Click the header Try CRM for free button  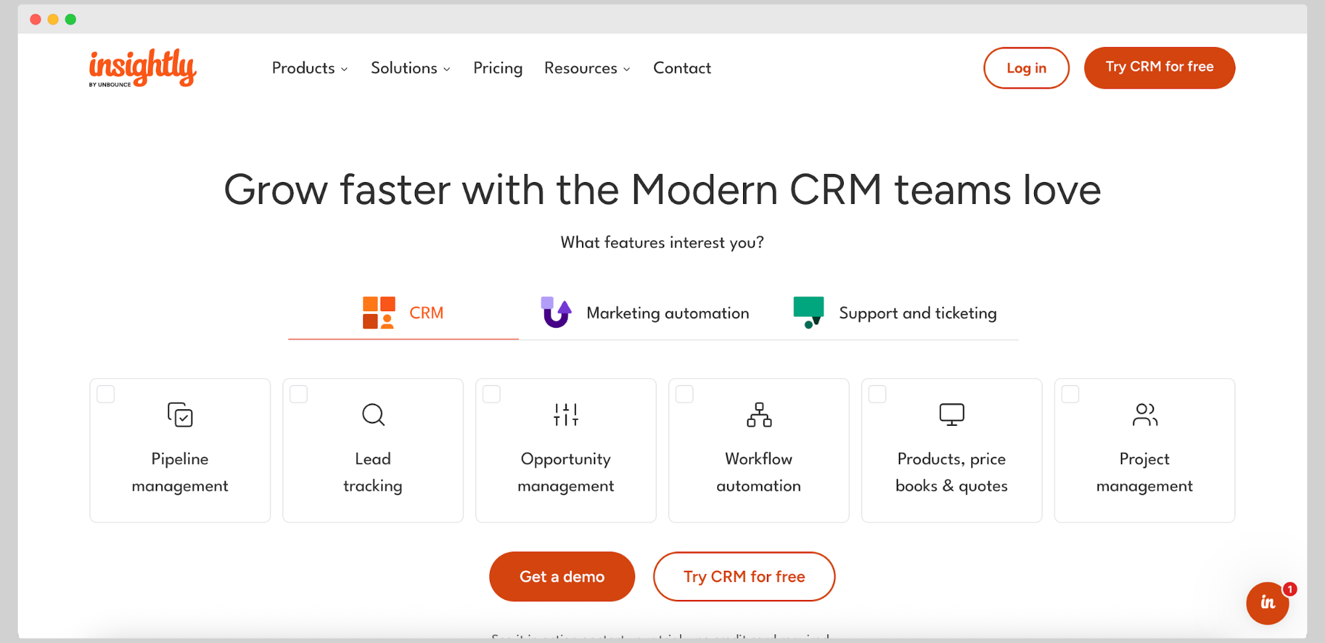coord(1159,68)
